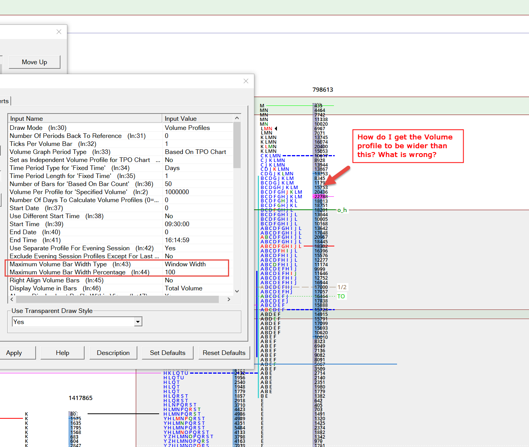Screen dimensions: 529x447
Task: Click the horizontal scrollbar right arrow
Action: coord(229,300)
